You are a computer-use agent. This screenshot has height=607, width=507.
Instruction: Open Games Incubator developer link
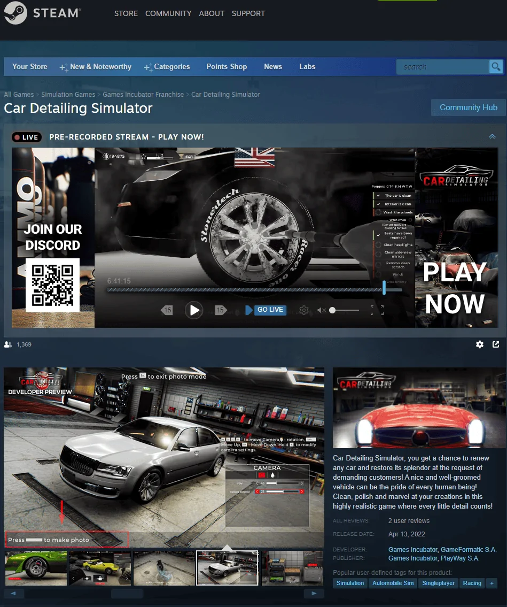point(412,550)
